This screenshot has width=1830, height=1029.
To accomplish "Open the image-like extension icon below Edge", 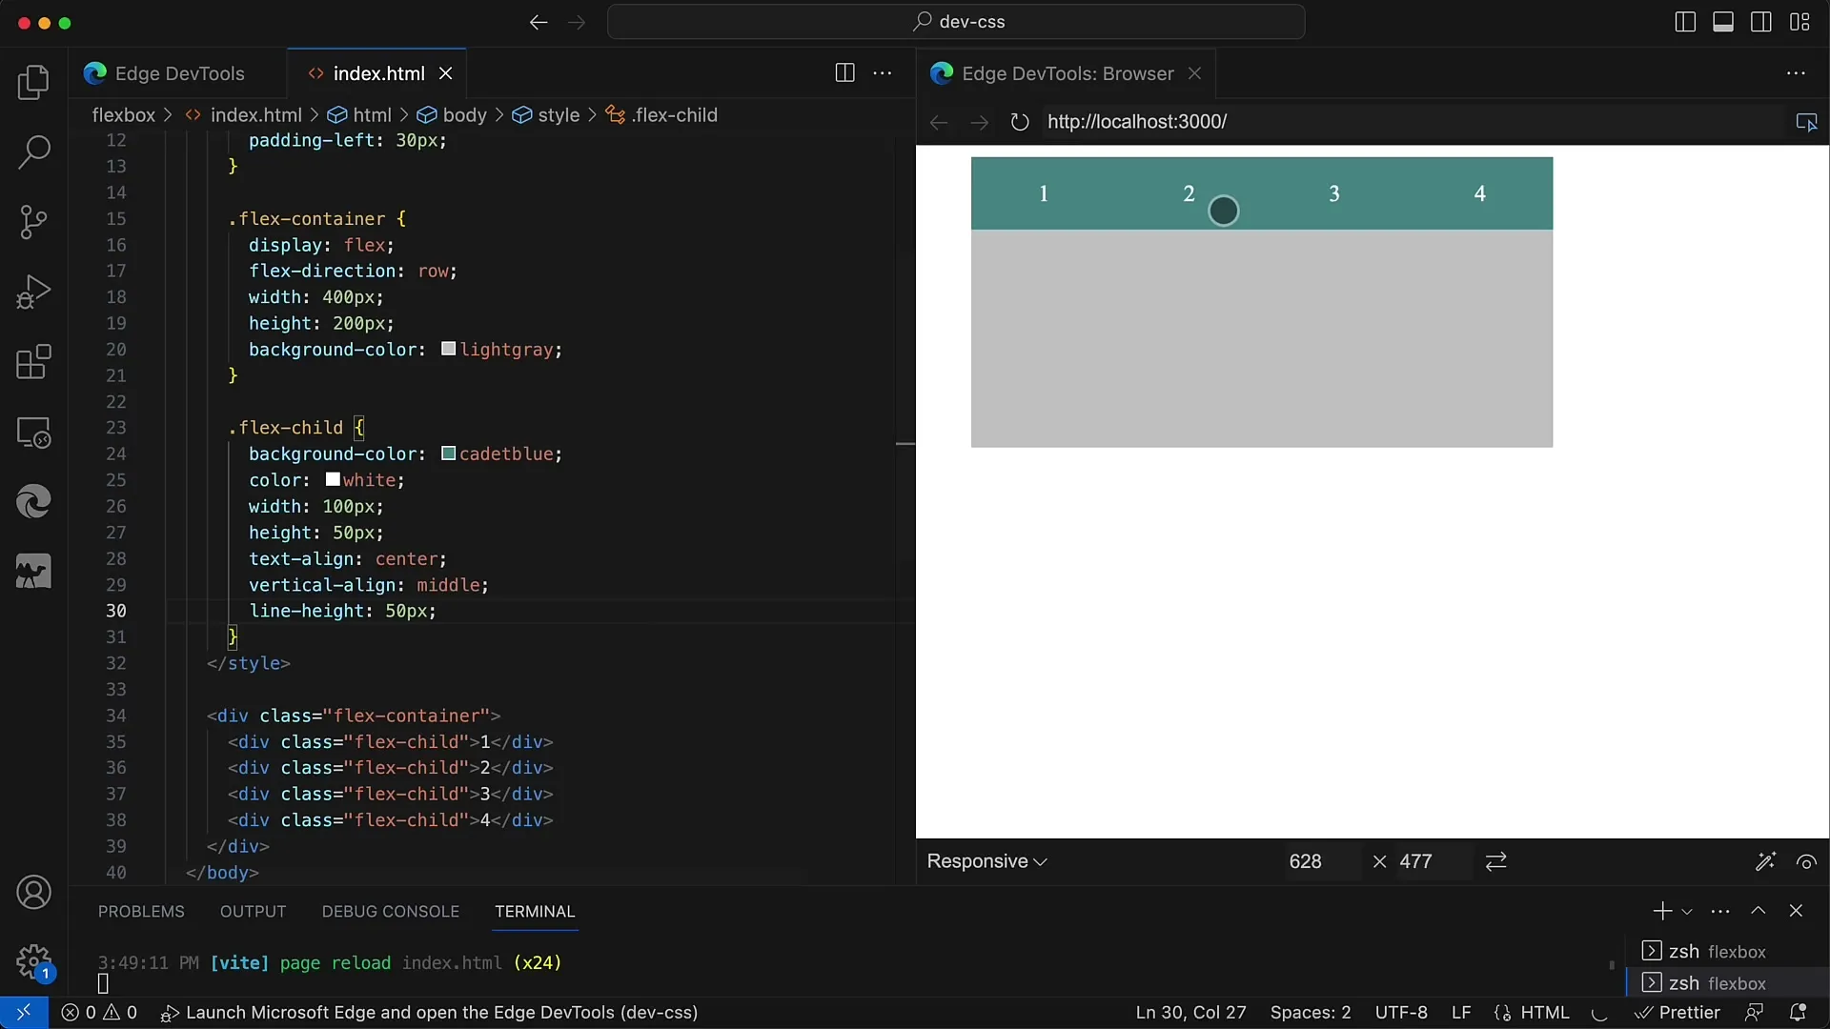I will 33,572.
